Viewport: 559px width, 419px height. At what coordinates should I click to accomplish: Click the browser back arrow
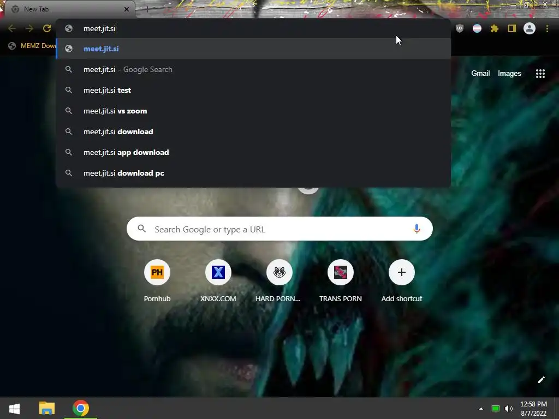pos(12,28)
